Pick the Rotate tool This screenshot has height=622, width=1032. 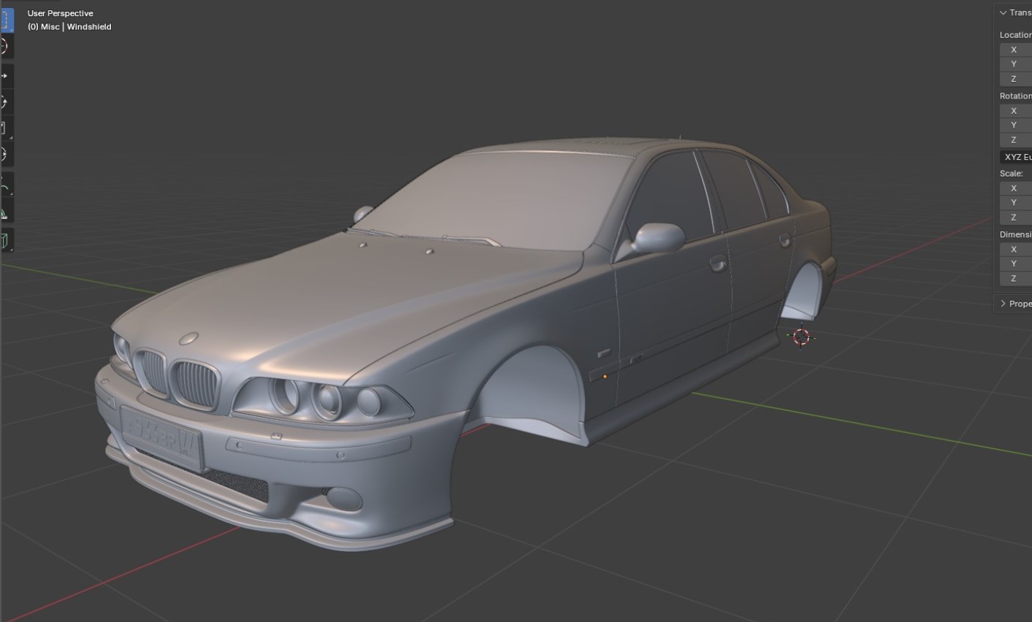tap(6, 102)
